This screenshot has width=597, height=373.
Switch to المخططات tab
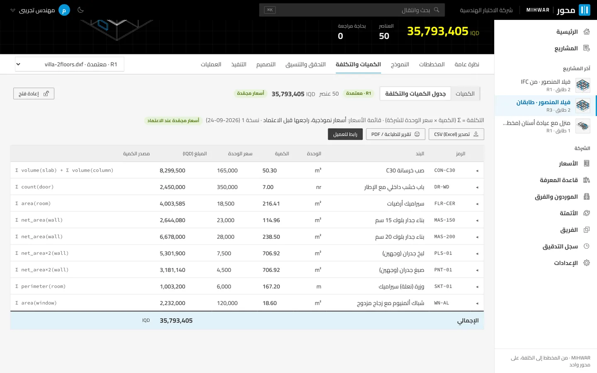(x=432, y=64)
